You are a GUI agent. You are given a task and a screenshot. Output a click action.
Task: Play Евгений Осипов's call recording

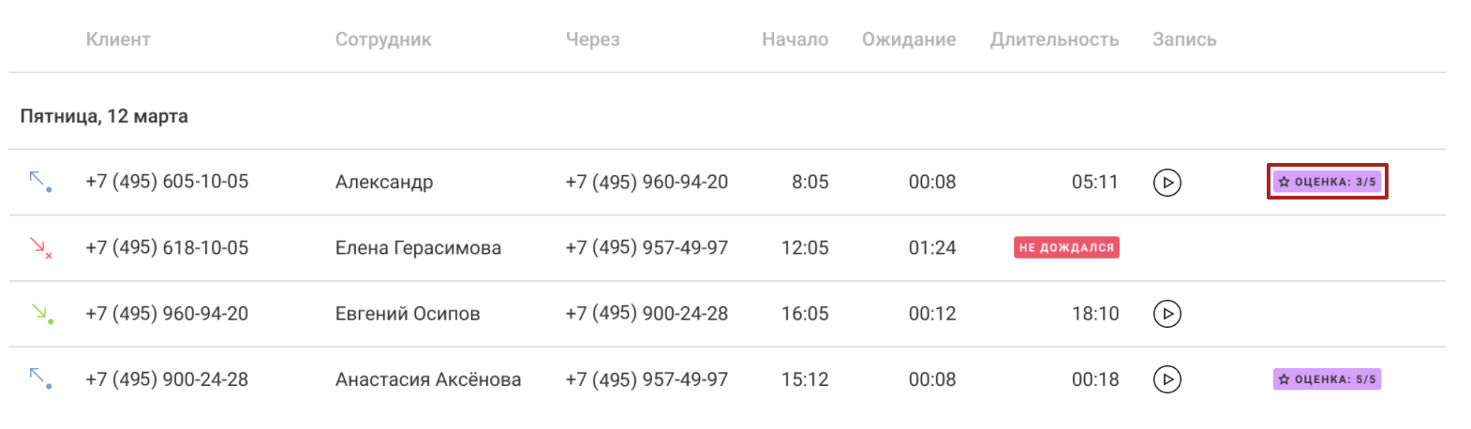[1166, 314]
